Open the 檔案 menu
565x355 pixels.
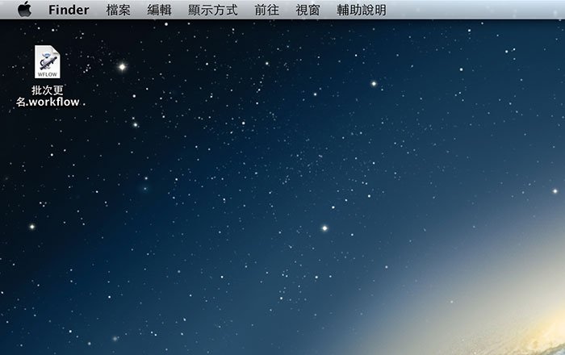tap(118, 10)
